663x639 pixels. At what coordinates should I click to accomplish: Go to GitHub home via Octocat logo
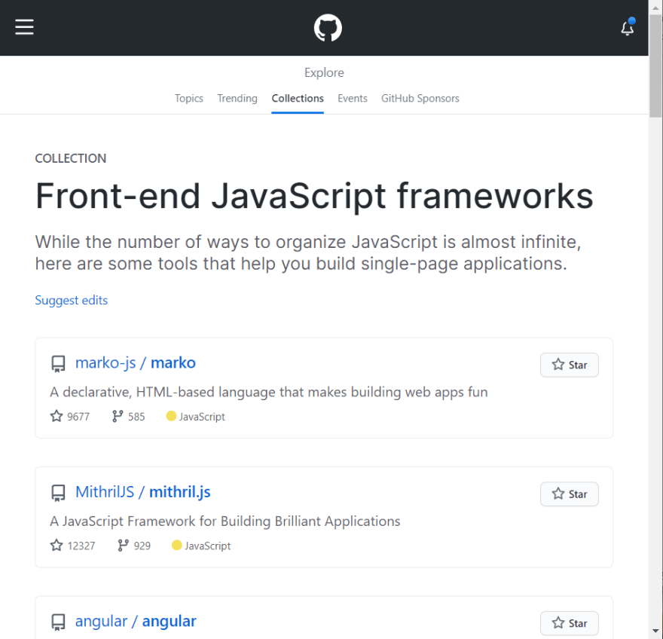[328, 28]
